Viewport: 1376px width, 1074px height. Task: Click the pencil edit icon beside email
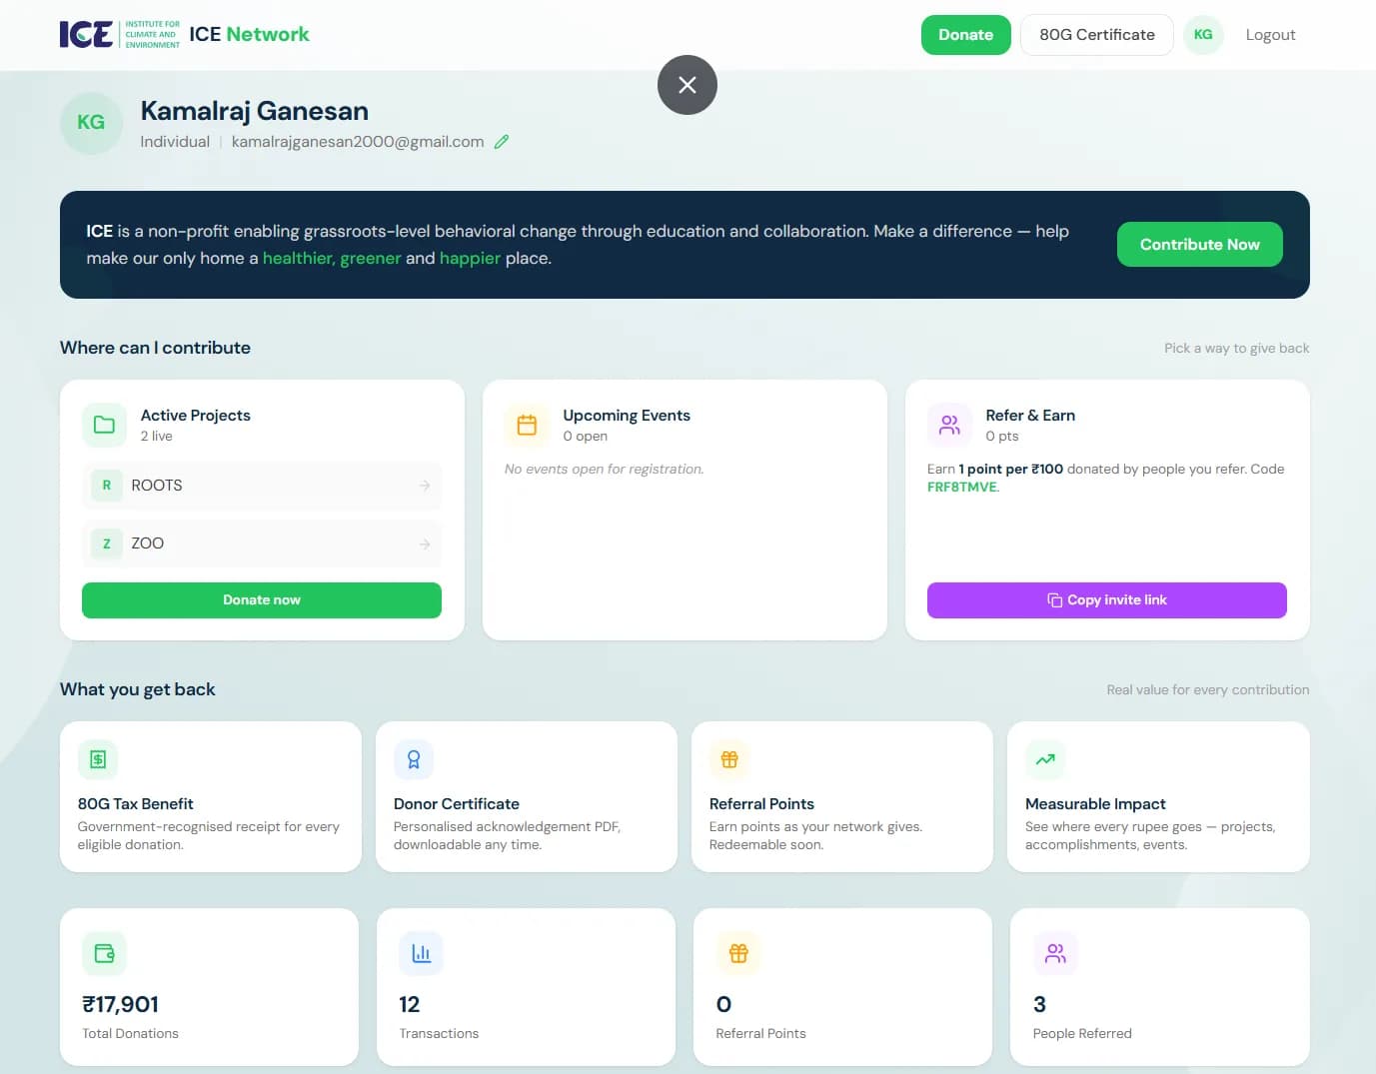point(502,142)
